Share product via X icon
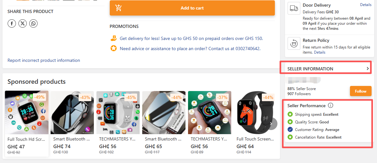377x163 pixels. (x=23, y=23)
